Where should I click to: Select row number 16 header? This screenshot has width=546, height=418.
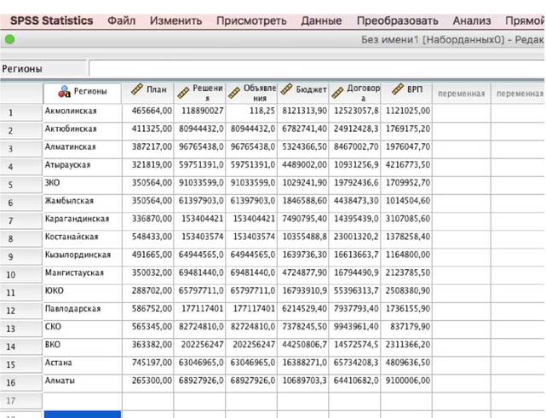(21, 382)
